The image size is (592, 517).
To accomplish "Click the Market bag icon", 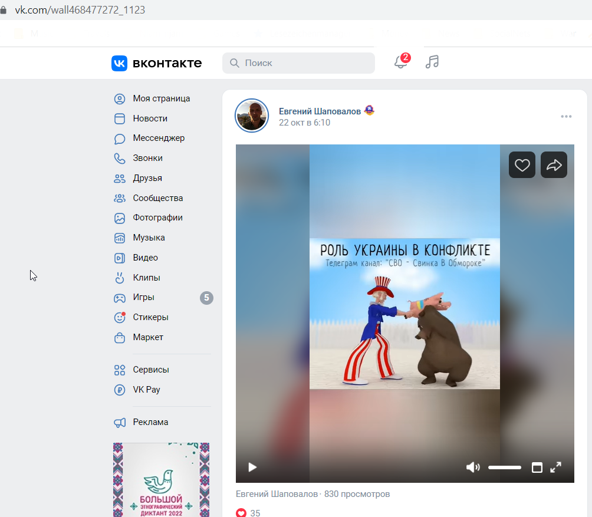I will [120, 338].
